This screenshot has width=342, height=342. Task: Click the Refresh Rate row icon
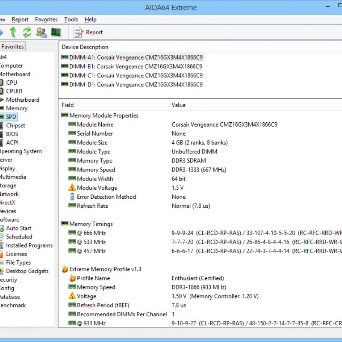point(72,206)
